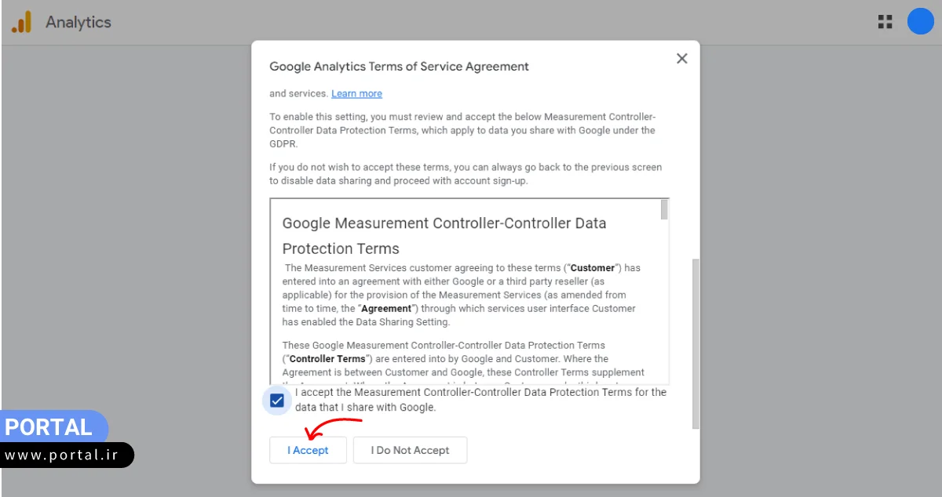942x497 pixels.
Task: Click the checkbox label about Data Protection Terms
Action: point(480,400)
